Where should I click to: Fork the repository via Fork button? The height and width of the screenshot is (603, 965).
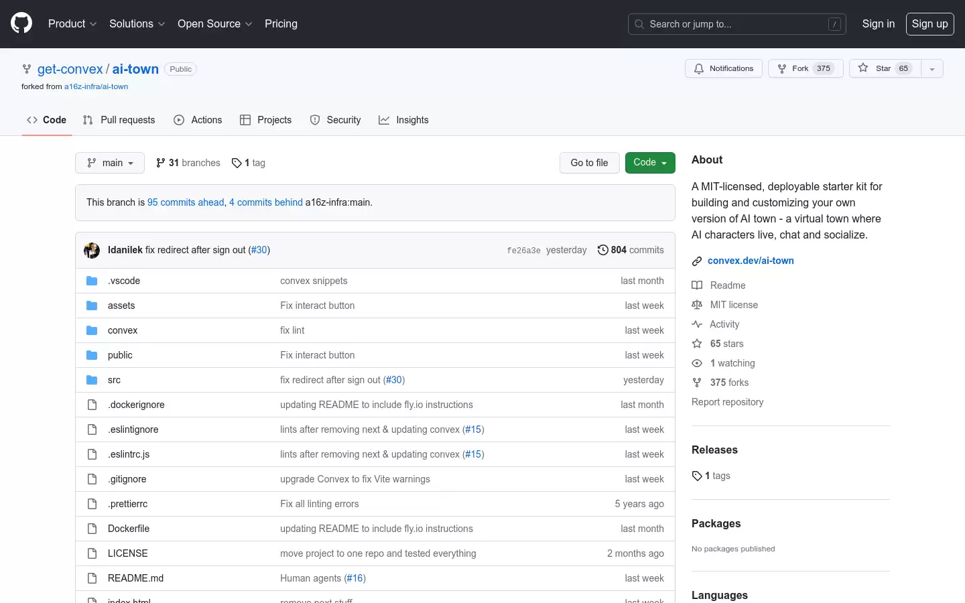806,68
